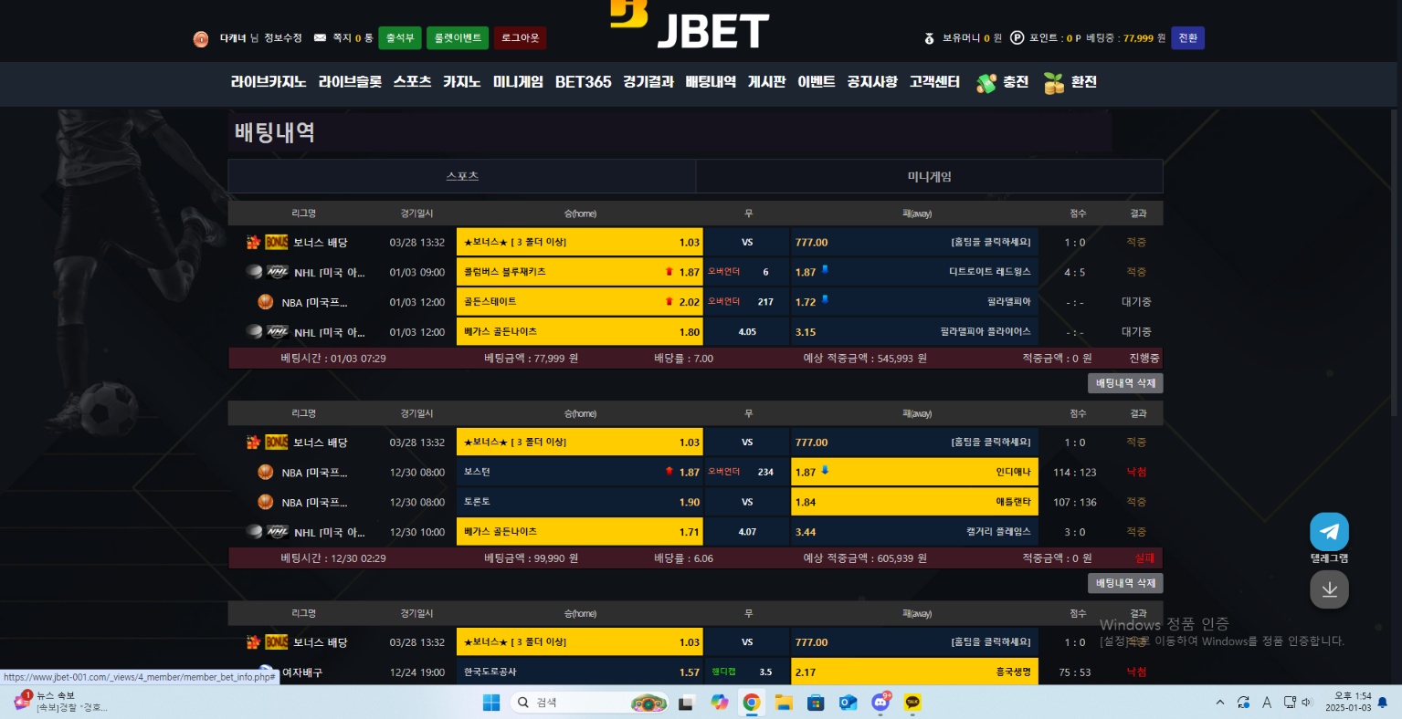The height and width of the screenshot is (719, 1402).
Task: Click the red 로그아웃 button
Action: tap(520, 38)
